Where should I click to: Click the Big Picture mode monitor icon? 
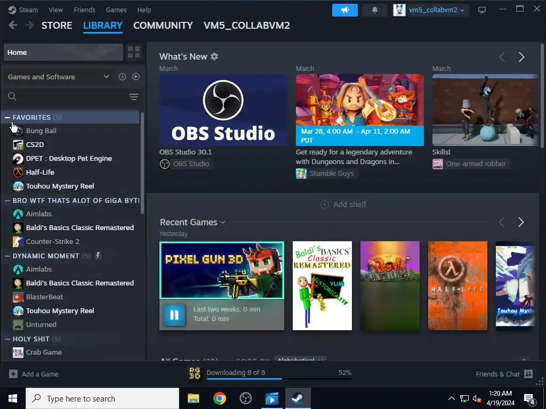pyautogui.click(x=482, y=10)
